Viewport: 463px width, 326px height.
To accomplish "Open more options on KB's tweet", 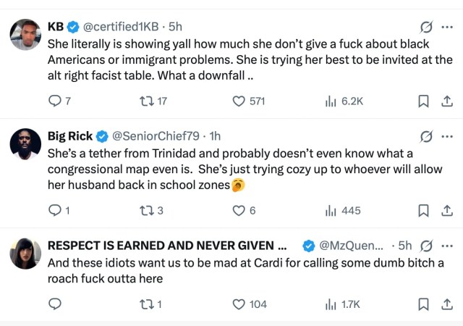I will click(x=447, y=28).
